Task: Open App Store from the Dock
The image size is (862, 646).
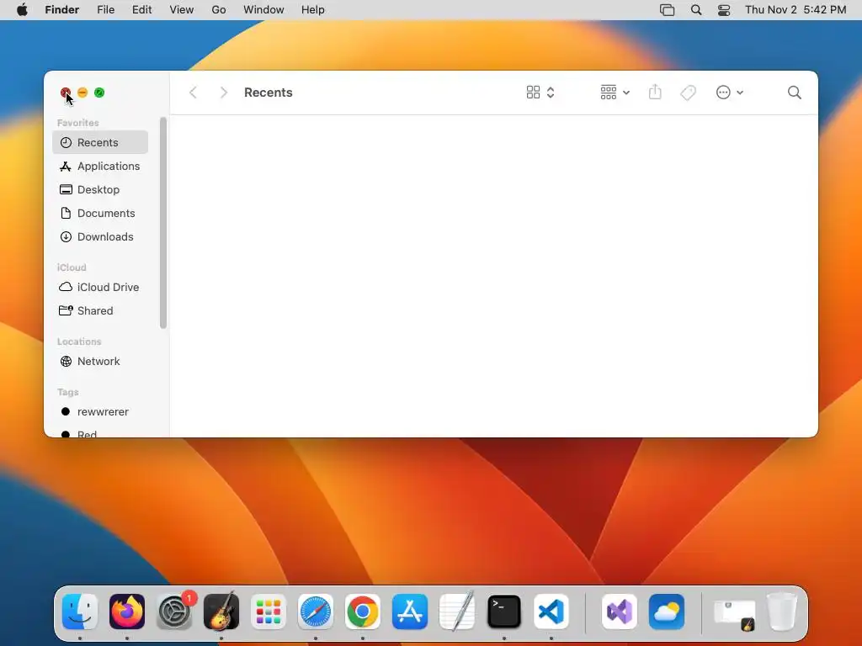Action: pyautogui.click(x=410, y=612)
